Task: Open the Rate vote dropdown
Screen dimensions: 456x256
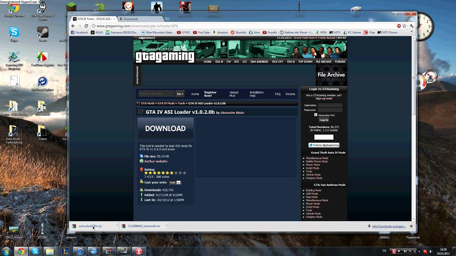Action: click(175, 182)
